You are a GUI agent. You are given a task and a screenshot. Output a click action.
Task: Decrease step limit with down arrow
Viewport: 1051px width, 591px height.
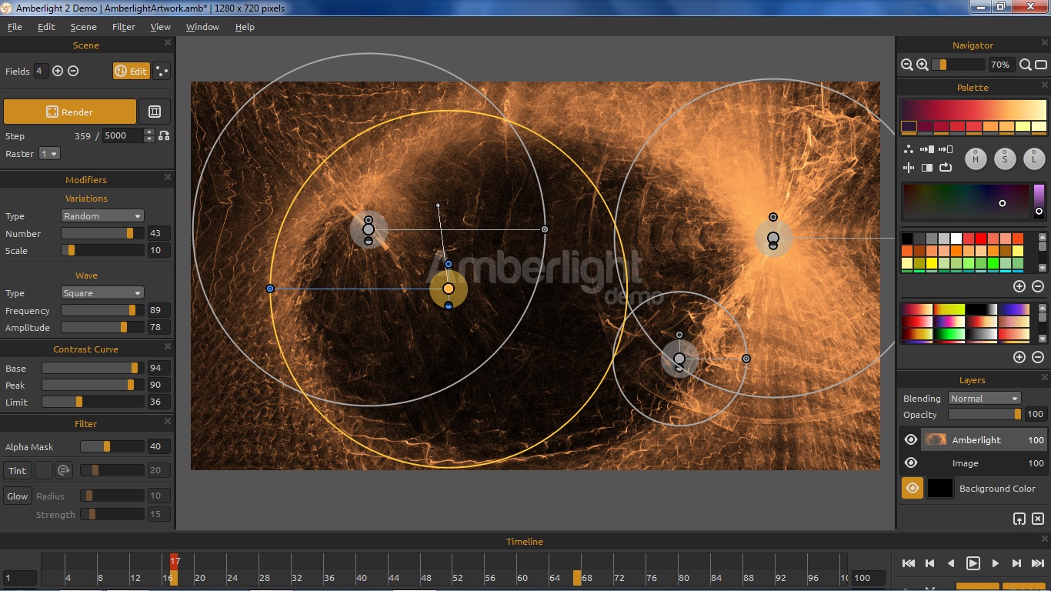[x=148, y=139]
